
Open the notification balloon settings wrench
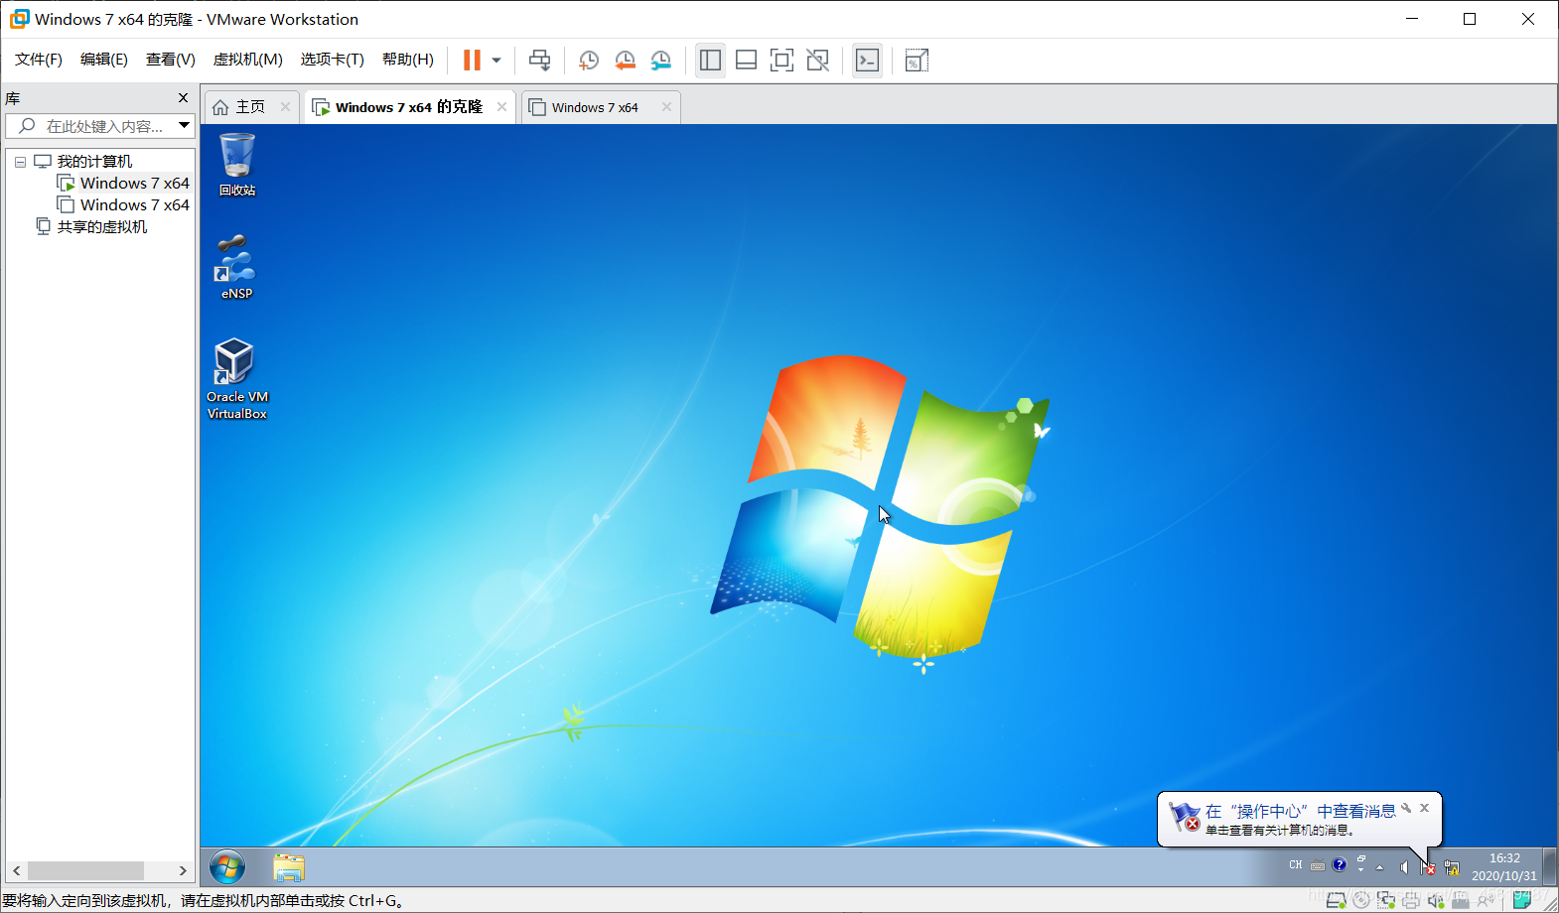coord(1406,808)
